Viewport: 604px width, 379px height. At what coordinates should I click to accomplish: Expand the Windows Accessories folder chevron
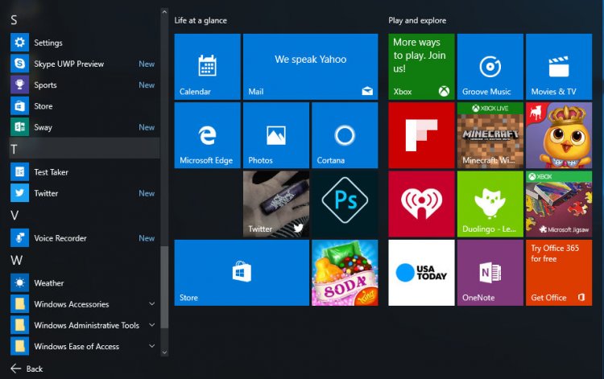click(151, 304)
